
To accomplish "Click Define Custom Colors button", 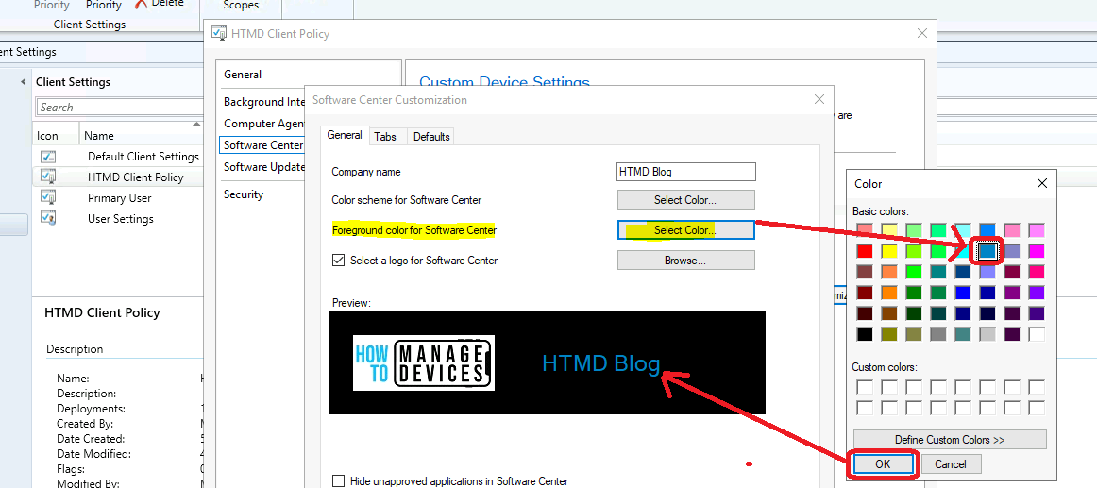I will click(x=950, y=440).
